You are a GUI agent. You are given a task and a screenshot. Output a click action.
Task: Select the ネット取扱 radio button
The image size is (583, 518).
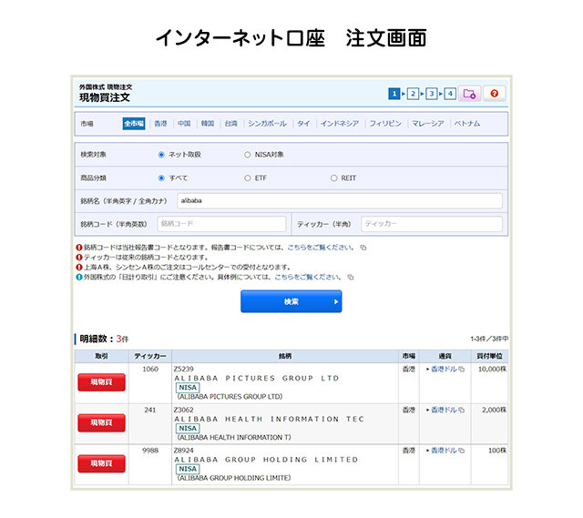pos(162,155)
